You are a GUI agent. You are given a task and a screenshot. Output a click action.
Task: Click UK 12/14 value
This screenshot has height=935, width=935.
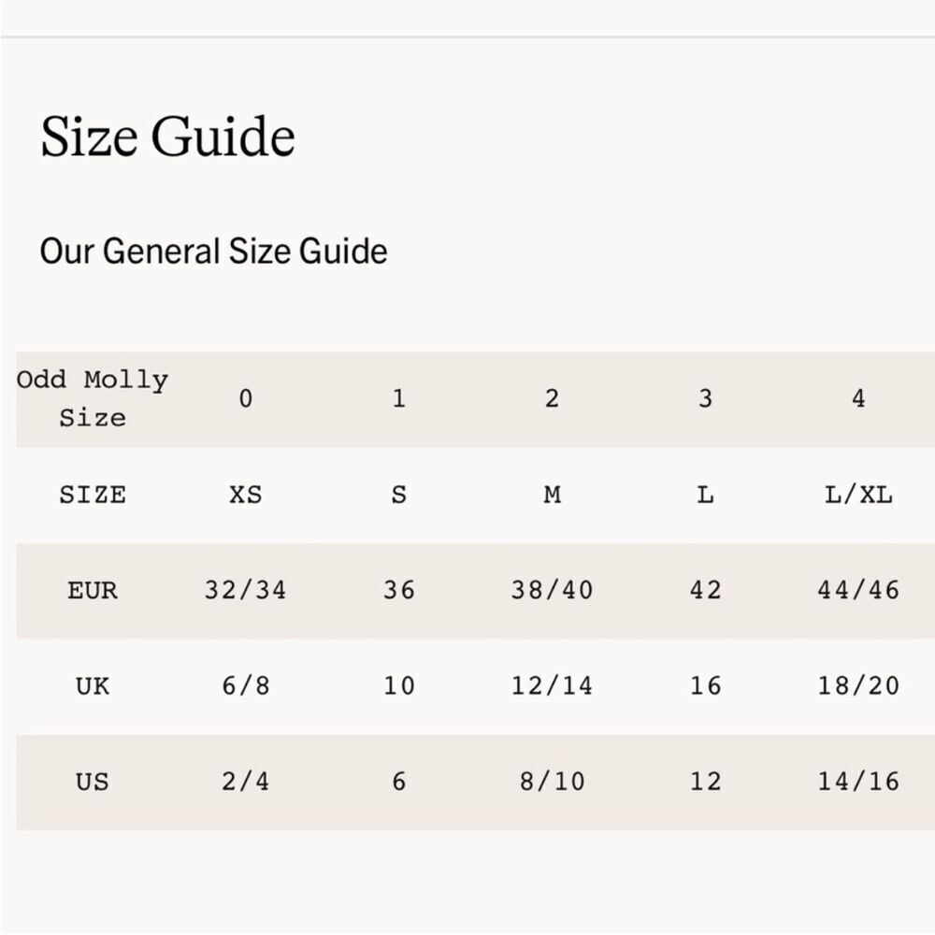click(x=553, y=686)
